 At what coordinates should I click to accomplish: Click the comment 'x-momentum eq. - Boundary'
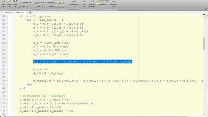pyautogui.click(x=43, y=96)
